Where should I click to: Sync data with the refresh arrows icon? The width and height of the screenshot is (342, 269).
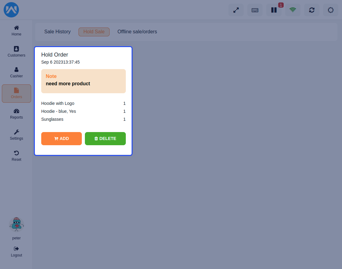311,10
